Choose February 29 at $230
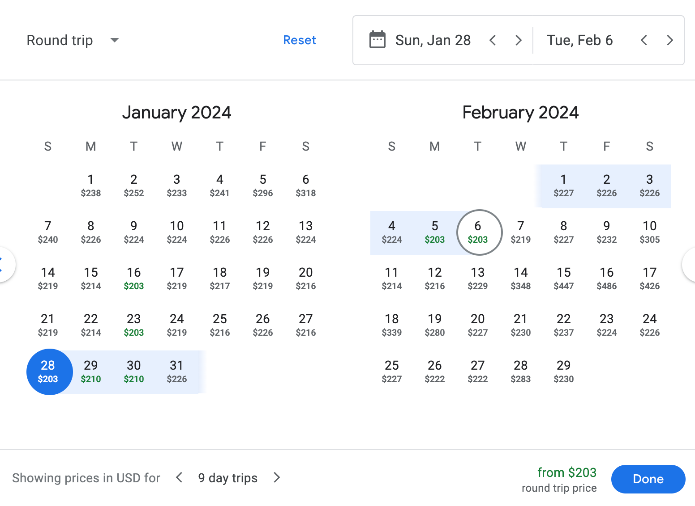Image resolution: width=695 pixels, height=506 pixels. coord(564,371)
